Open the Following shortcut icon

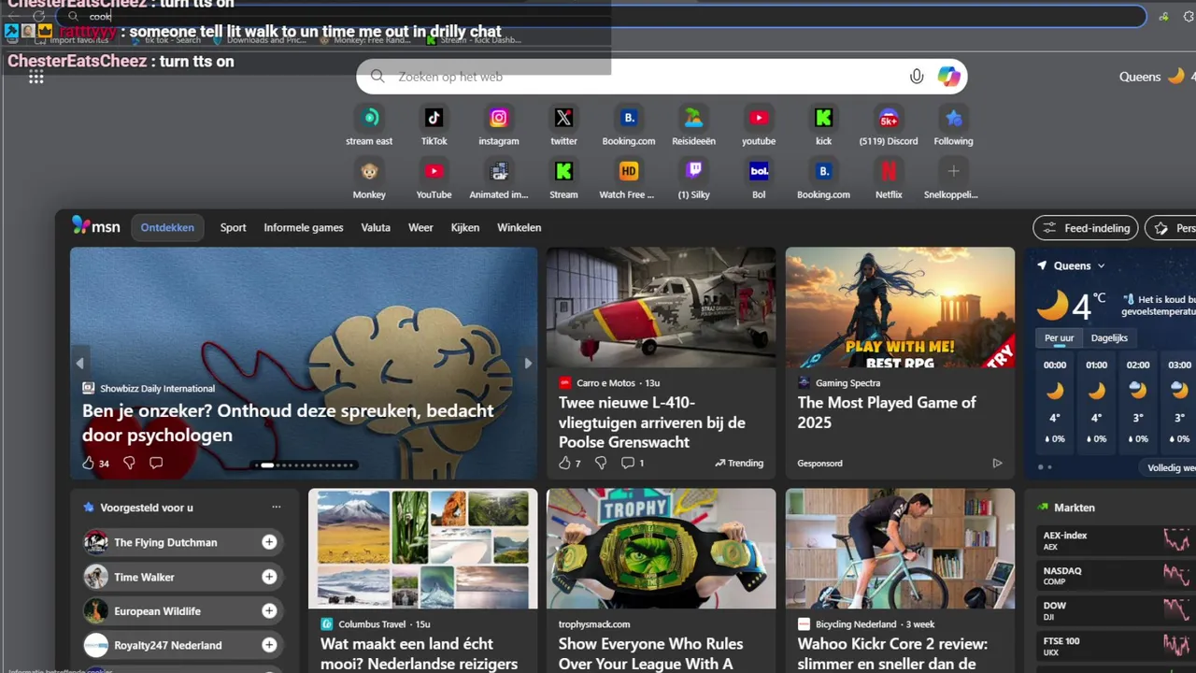953,118
